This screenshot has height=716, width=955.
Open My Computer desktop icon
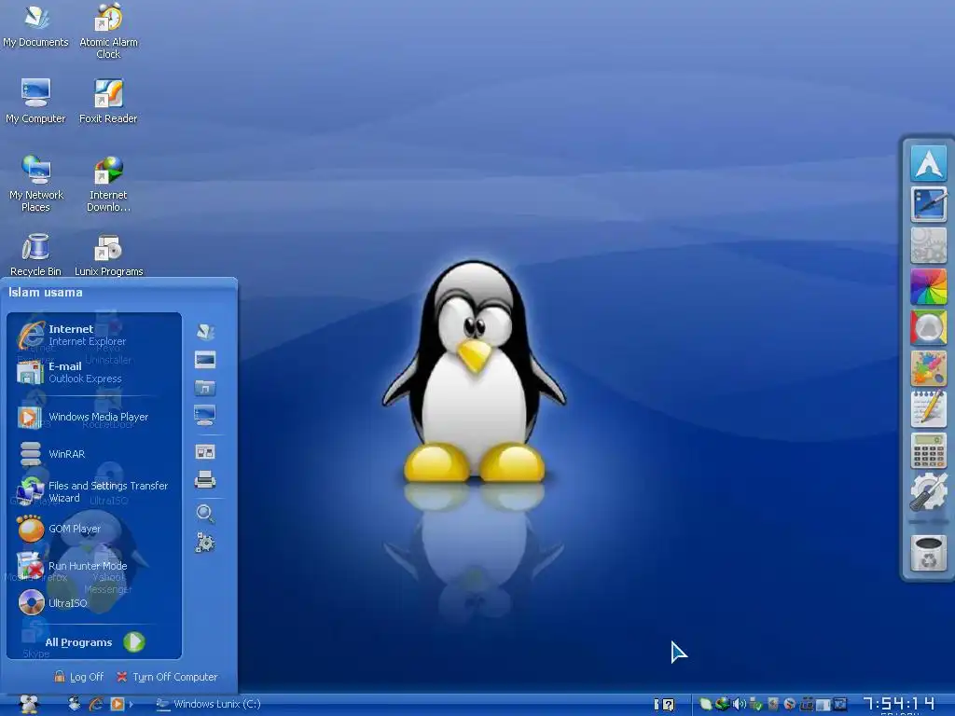[x=35, y=101]
